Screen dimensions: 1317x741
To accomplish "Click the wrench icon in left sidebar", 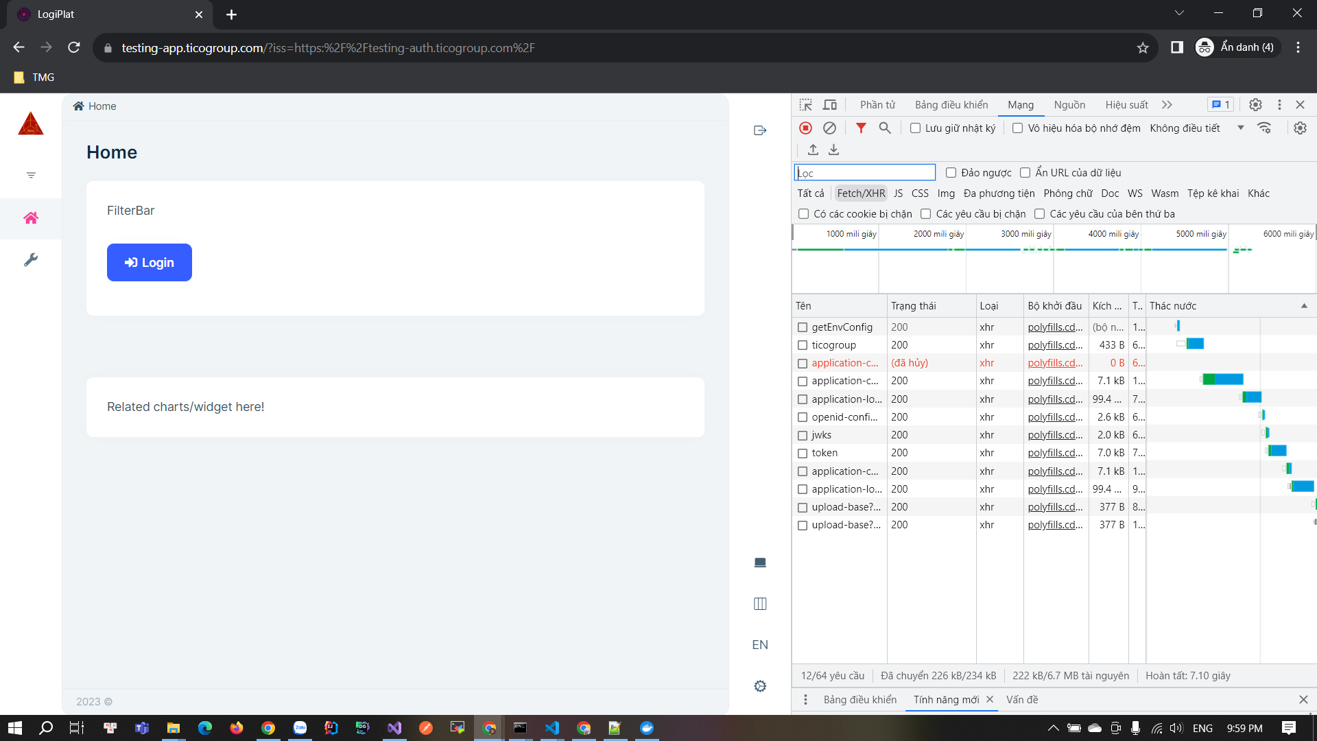I will pyautogui.click(x=31, y=260).
